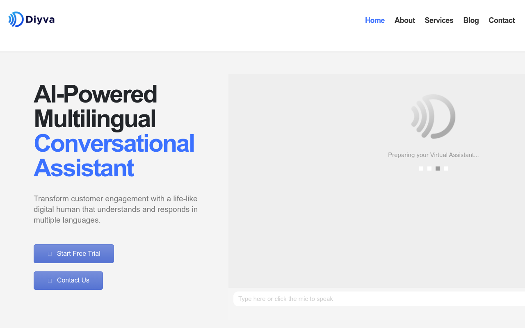
Task: Open the Home page from navigation
Action: pos(374,20)
